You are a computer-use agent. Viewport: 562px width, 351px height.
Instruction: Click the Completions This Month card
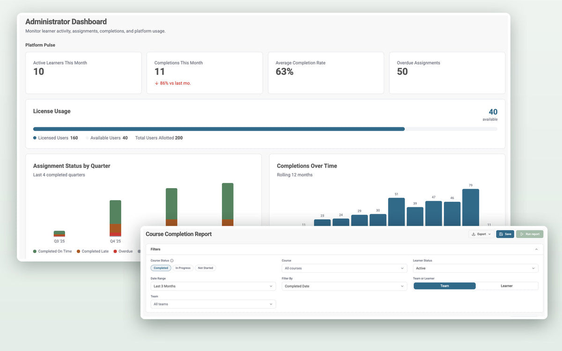coord(205,73)
